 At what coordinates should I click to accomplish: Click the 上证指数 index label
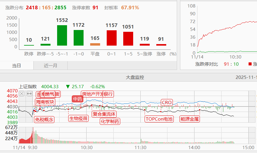pos(28,86)
